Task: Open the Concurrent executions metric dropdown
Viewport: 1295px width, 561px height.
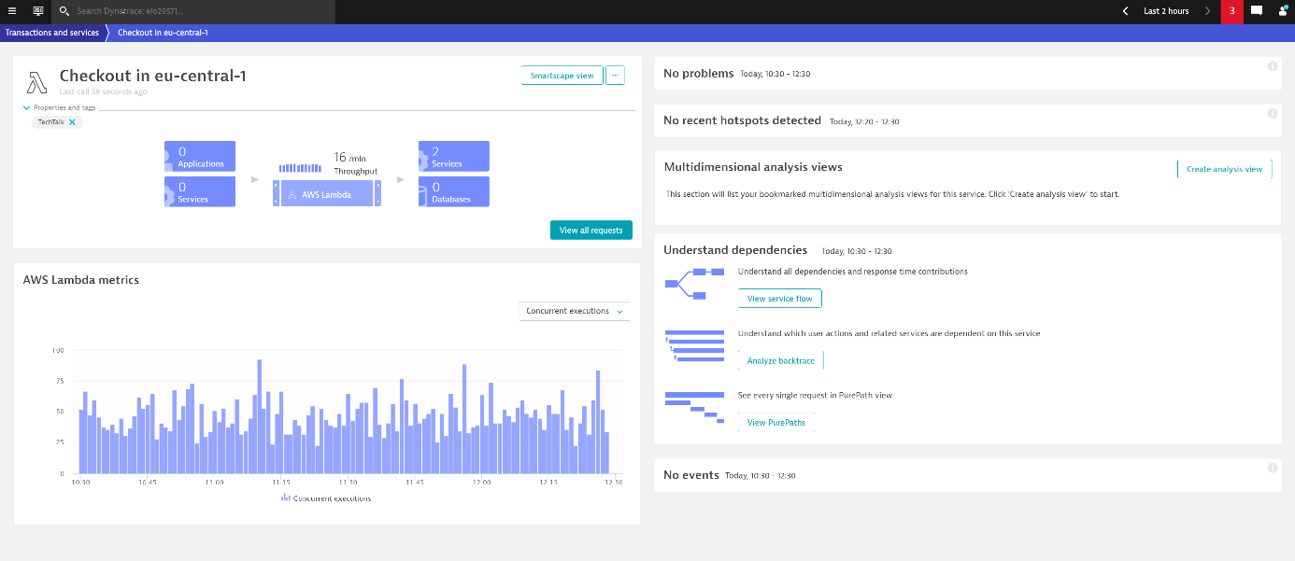Action: pos(575,311)
